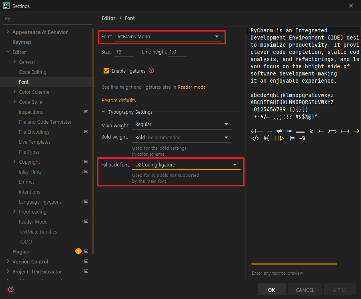Click the project-level icon next to Inlay Hints
Screen dimensions: 361x299
(86, 172)
